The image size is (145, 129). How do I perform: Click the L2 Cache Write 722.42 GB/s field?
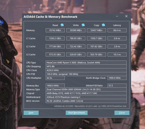coord(76,46)
